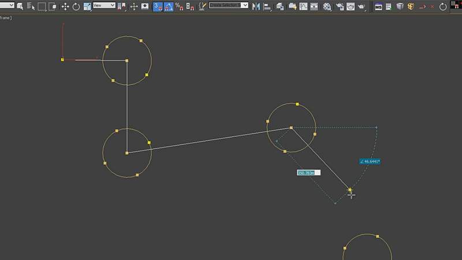Click the Align tool in toolbar

click(267, 6)
